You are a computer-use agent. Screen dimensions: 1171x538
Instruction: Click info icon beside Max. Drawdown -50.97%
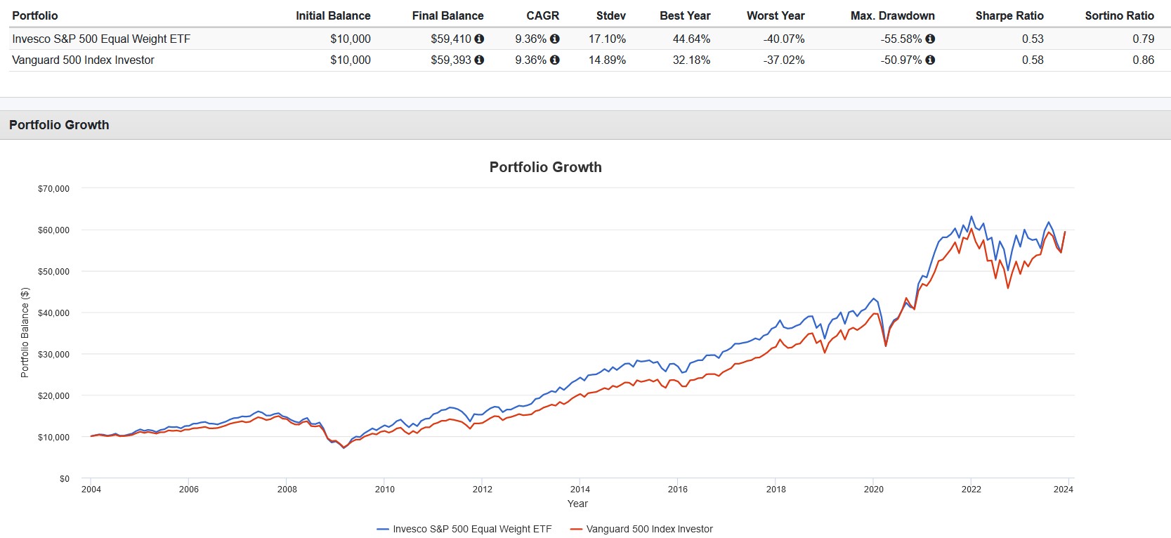click(930, 60)
